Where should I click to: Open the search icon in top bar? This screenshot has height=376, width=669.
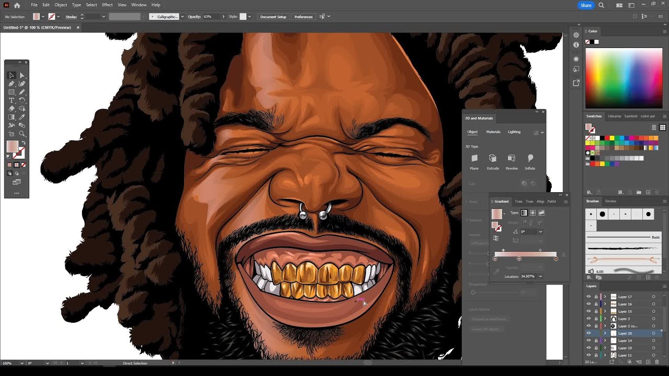point(601,5)
